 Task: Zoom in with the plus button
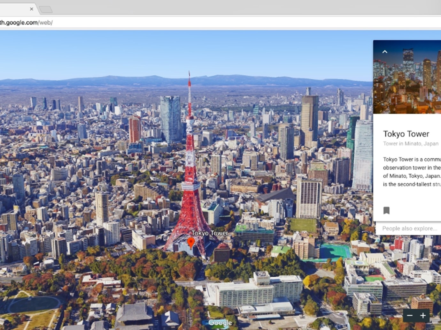[423, 316]
